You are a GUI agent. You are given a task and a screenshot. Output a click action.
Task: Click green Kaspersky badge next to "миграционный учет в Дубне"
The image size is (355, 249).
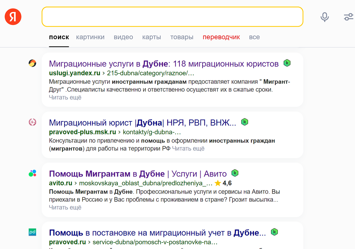[x=274, y=232]
